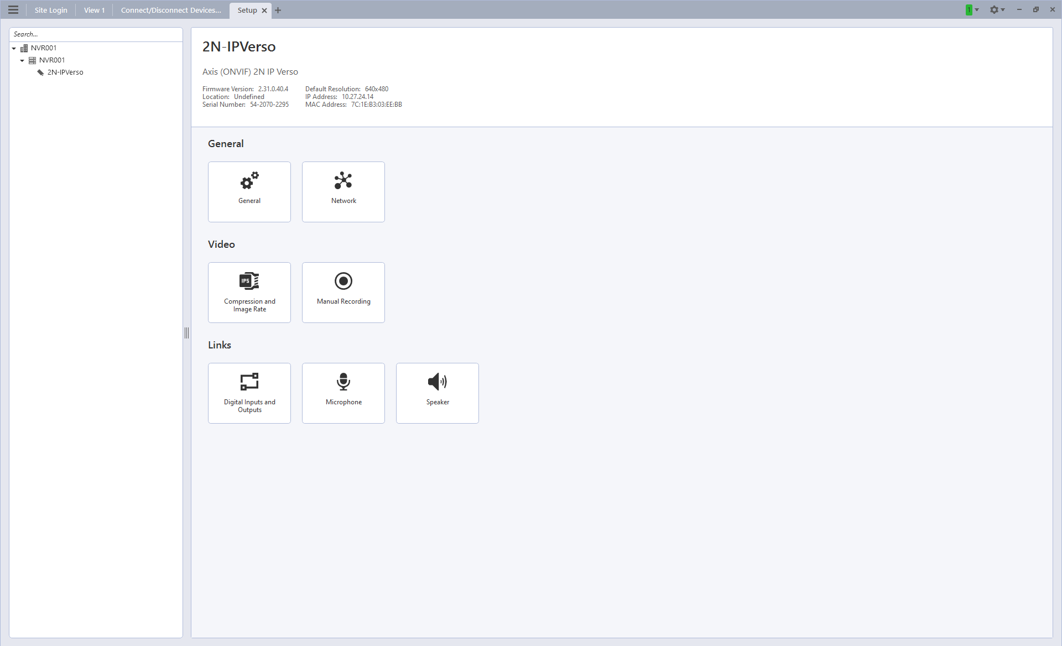Open the Network settings tile

click(343, 191)
